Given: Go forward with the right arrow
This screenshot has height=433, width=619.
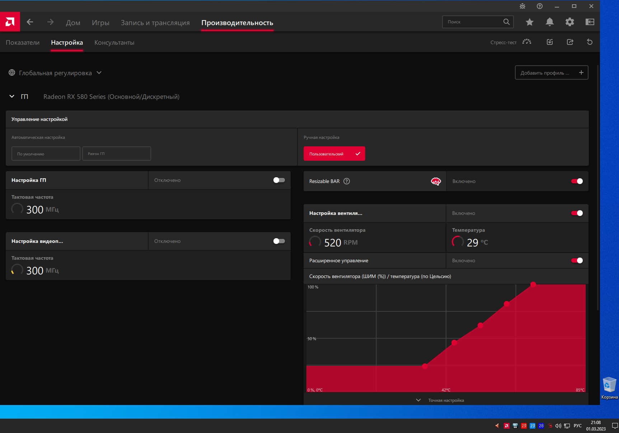Looking at the screenshot, I should pos(50,22).
